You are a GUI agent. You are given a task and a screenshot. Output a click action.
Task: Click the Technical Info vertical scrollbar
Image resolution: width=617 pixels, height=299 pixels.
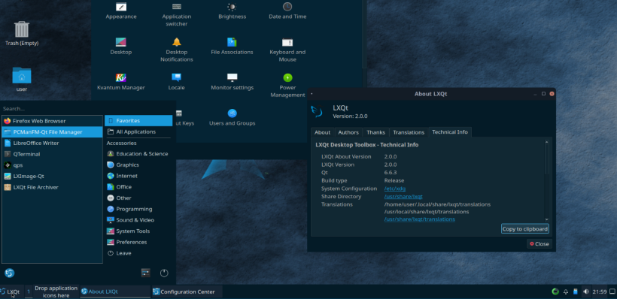546,181
